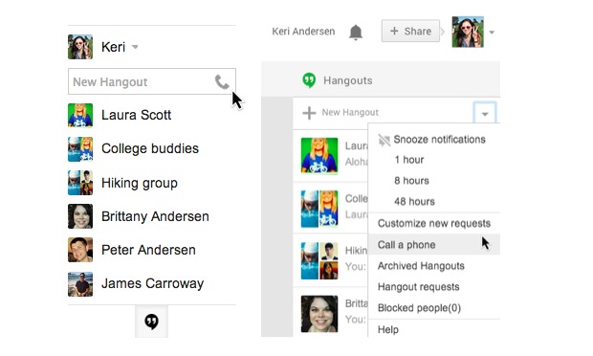Open College buddies group avatar in left list
This screenshot has height=356, width=593.
[x=80, y=149]
